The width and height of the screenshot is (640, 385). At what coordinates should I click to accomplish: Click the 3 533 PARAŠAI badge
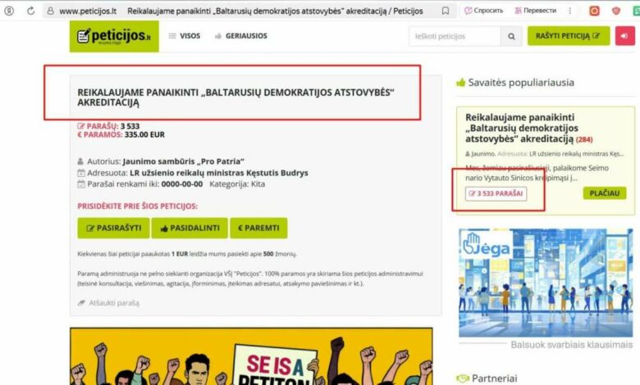(x=496, y=193)
